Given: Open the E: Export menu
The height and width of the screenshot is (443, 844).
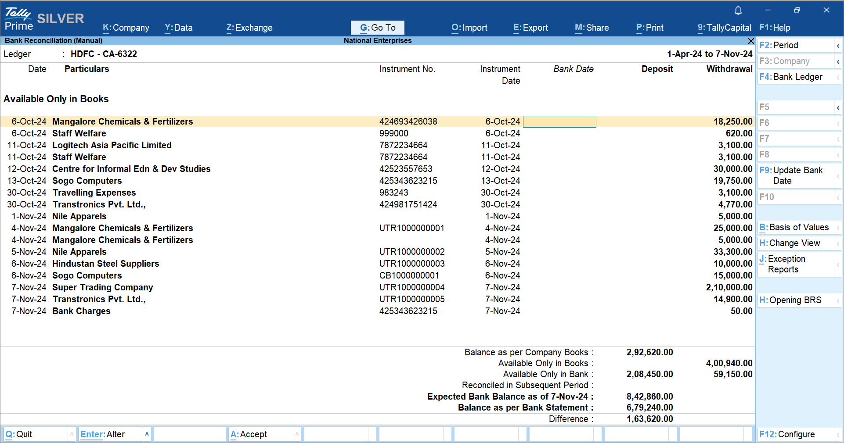Looking at the screenshot, I should tap(530, 28).
